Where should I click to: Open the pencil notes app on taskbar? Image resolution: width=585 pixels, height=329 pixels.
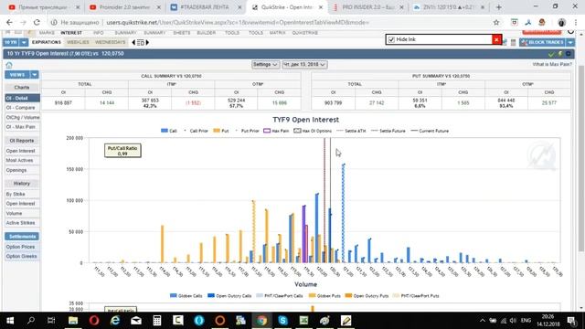pyautogui.click(x=346, y=321)
